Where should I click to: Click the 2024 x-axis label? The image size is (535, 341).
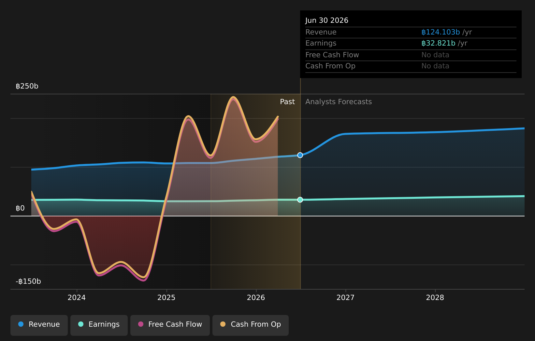77,298
